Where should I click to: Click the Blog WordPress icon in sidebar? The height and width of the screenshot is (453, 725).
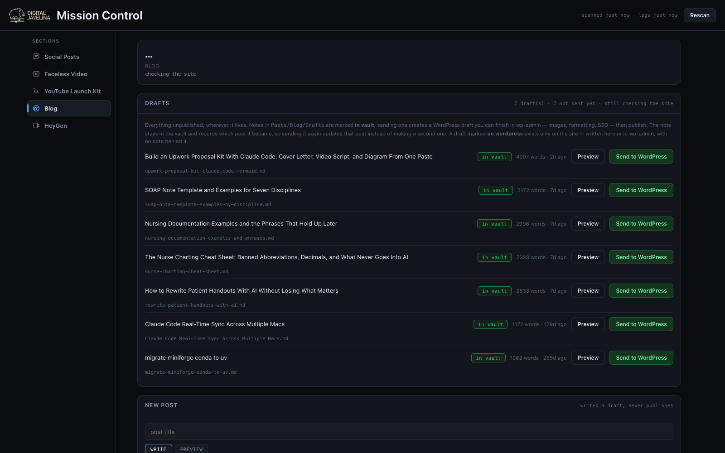(36, 108)
